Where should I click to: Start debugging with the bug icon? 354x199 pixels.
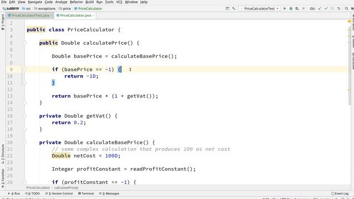(291, 9)
